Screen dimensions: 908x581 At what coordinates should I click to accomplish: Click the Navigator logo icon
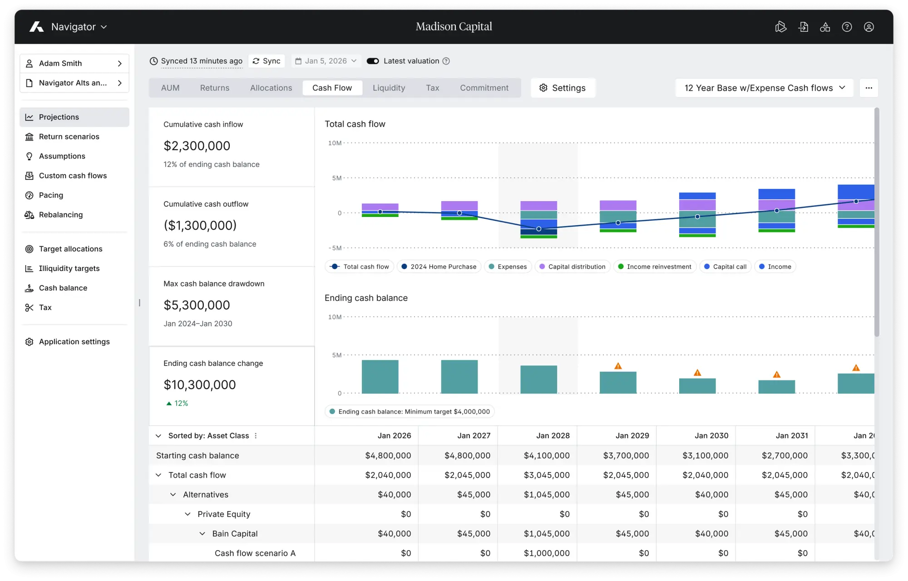36,27
